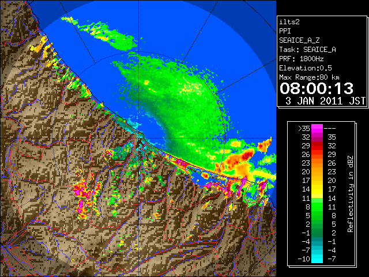Click the 'PPI' scan type label
The image size is (369, 277).
coord(285,31)
